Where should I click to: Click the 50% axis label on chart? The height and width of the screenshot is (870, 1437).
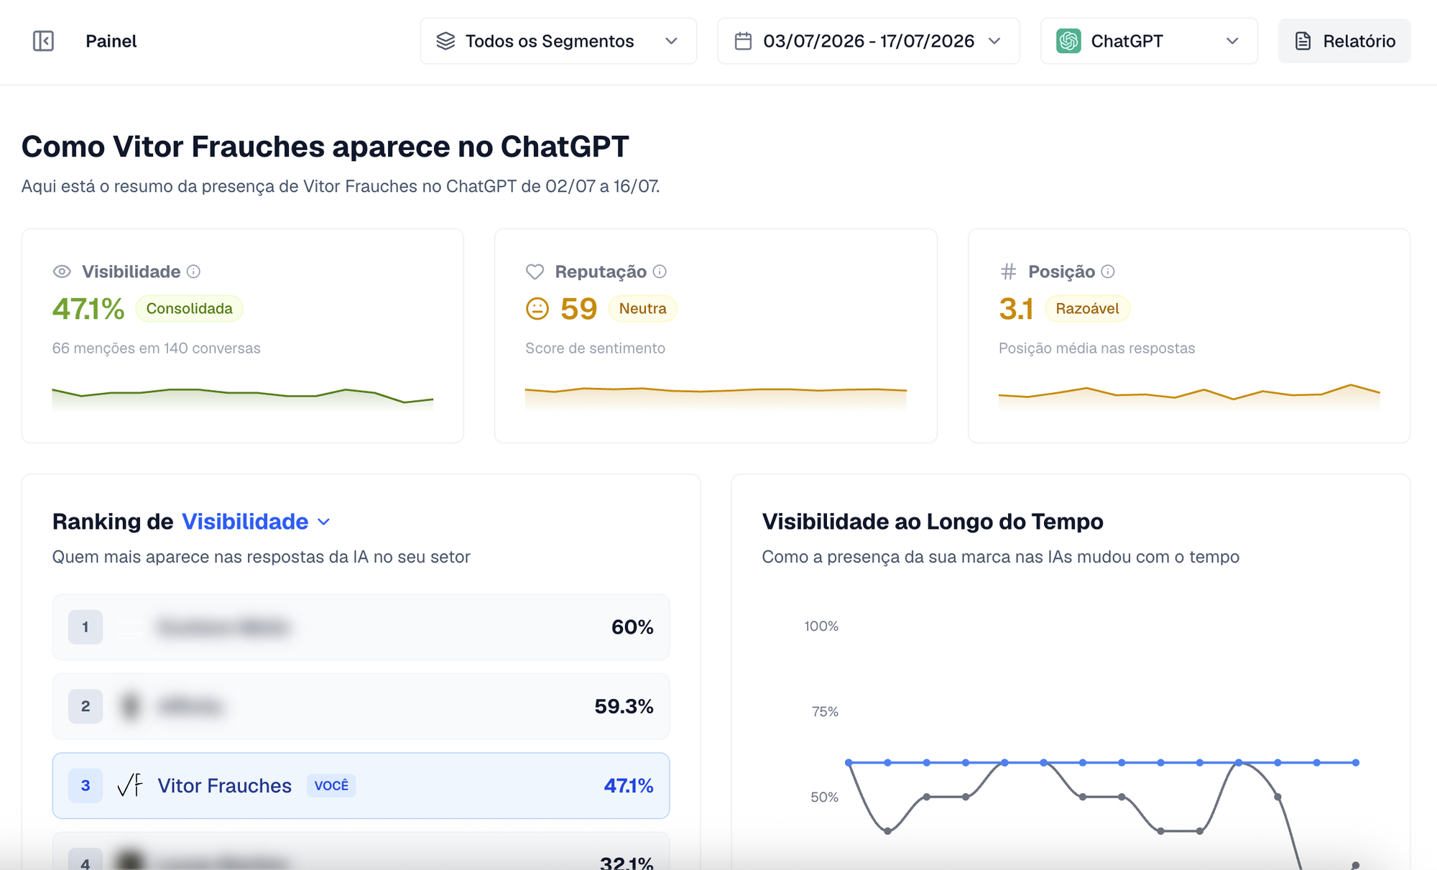(x=824, y=797)
